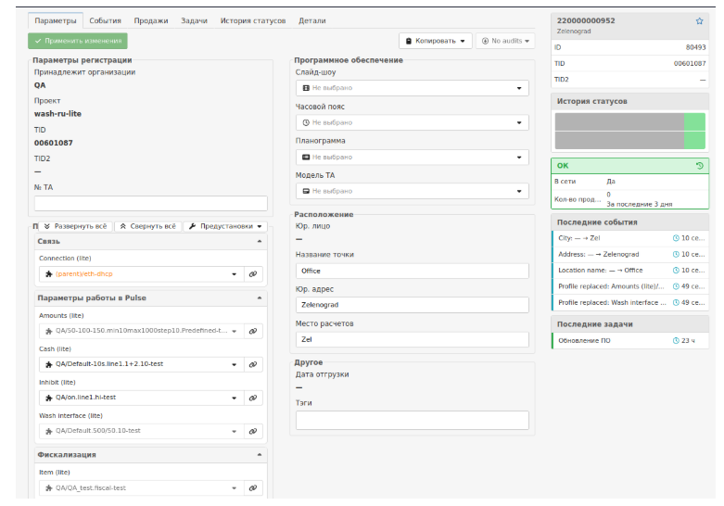Open the Wash interface (lite) dropdown

pos(141,431)
